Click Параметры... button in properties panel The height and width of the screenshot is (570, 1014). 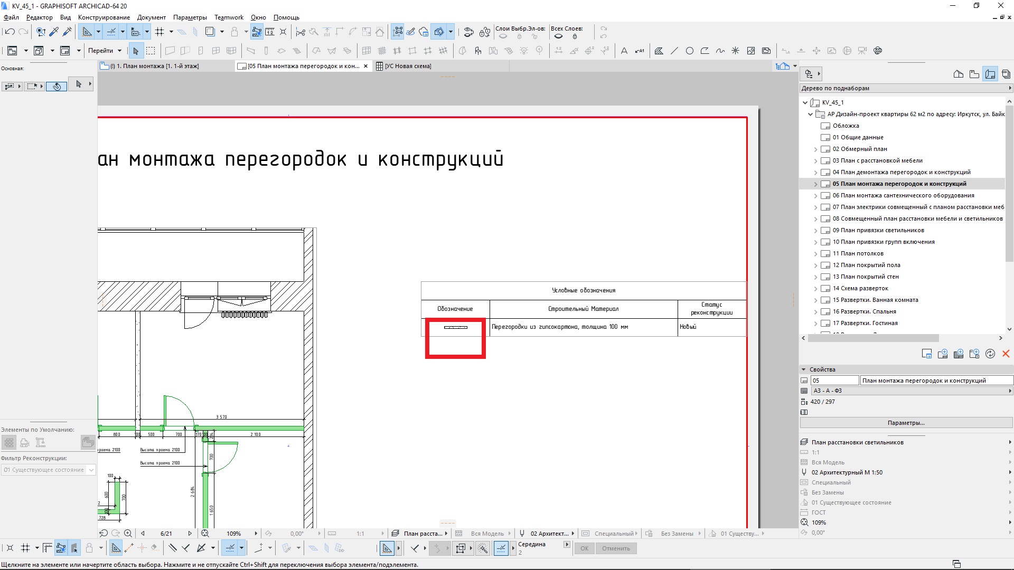(905, 422)
